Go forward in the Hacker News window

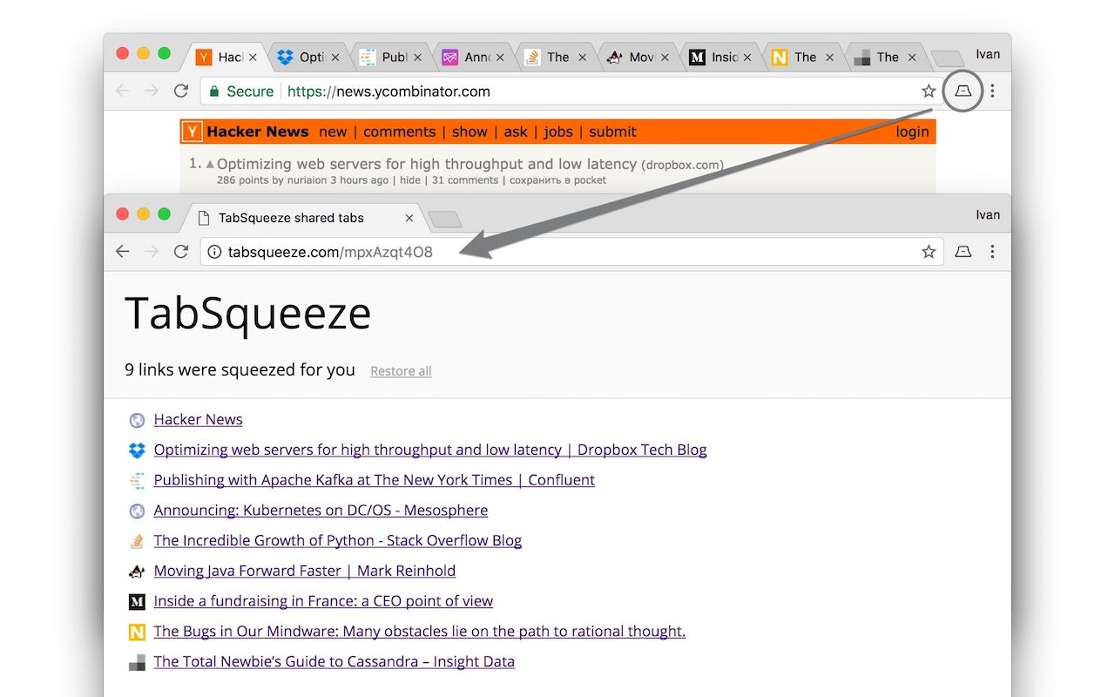click(x=152, y=91)
